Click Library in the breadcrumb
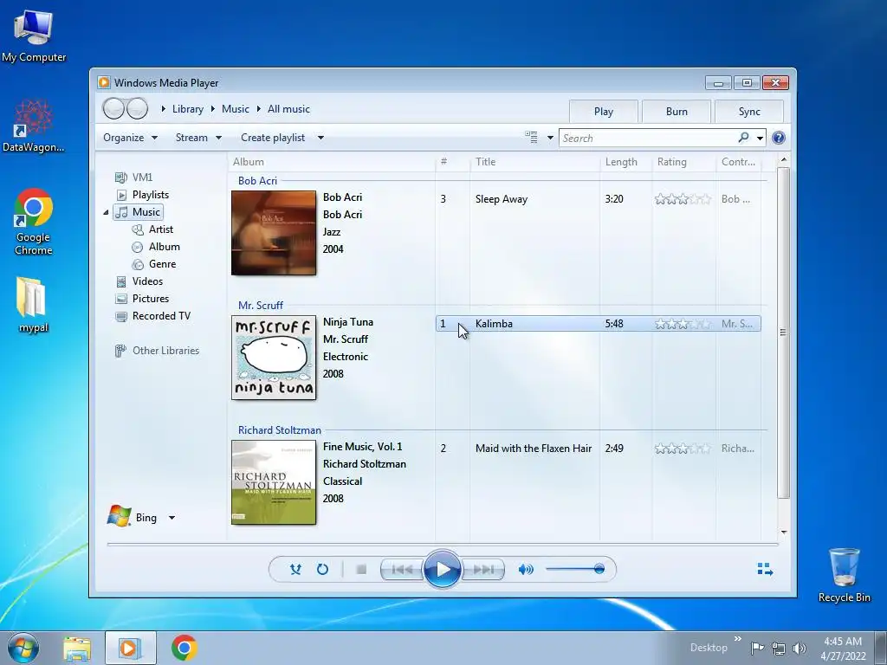887x665 pixels. click(x=188, y=109)
